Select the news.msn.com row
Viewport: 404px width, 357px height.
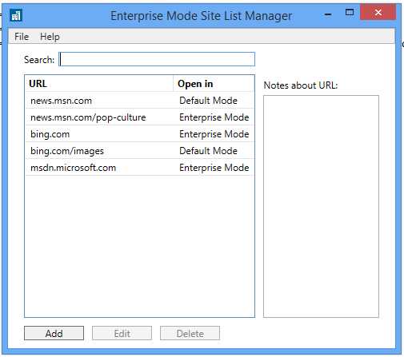(139, 101)
